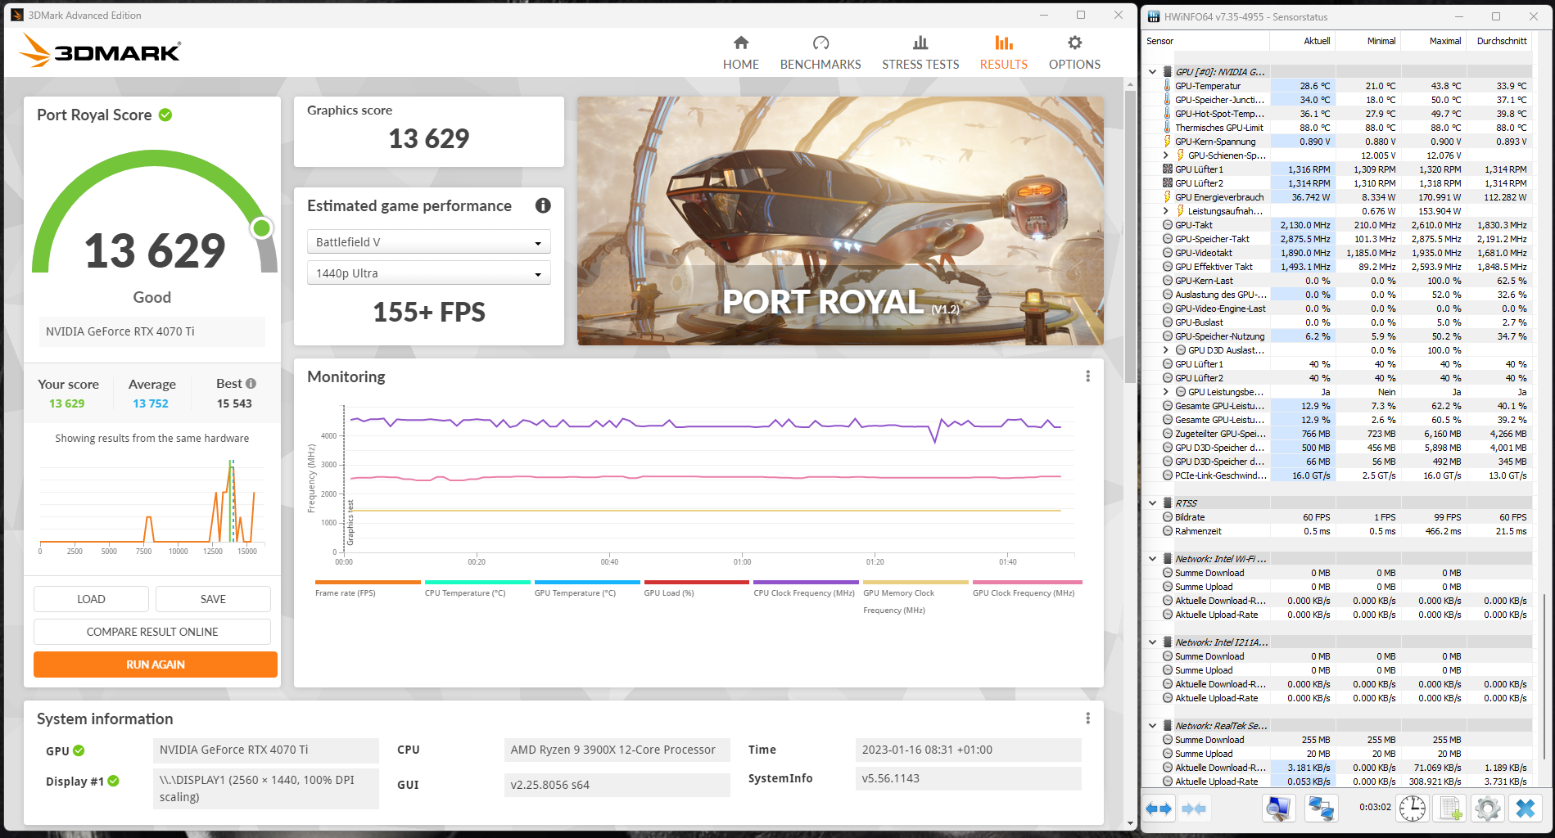Click the 3DMark logo
The height and width of the screenshot is (838, 1555).
tap(100, 52)
